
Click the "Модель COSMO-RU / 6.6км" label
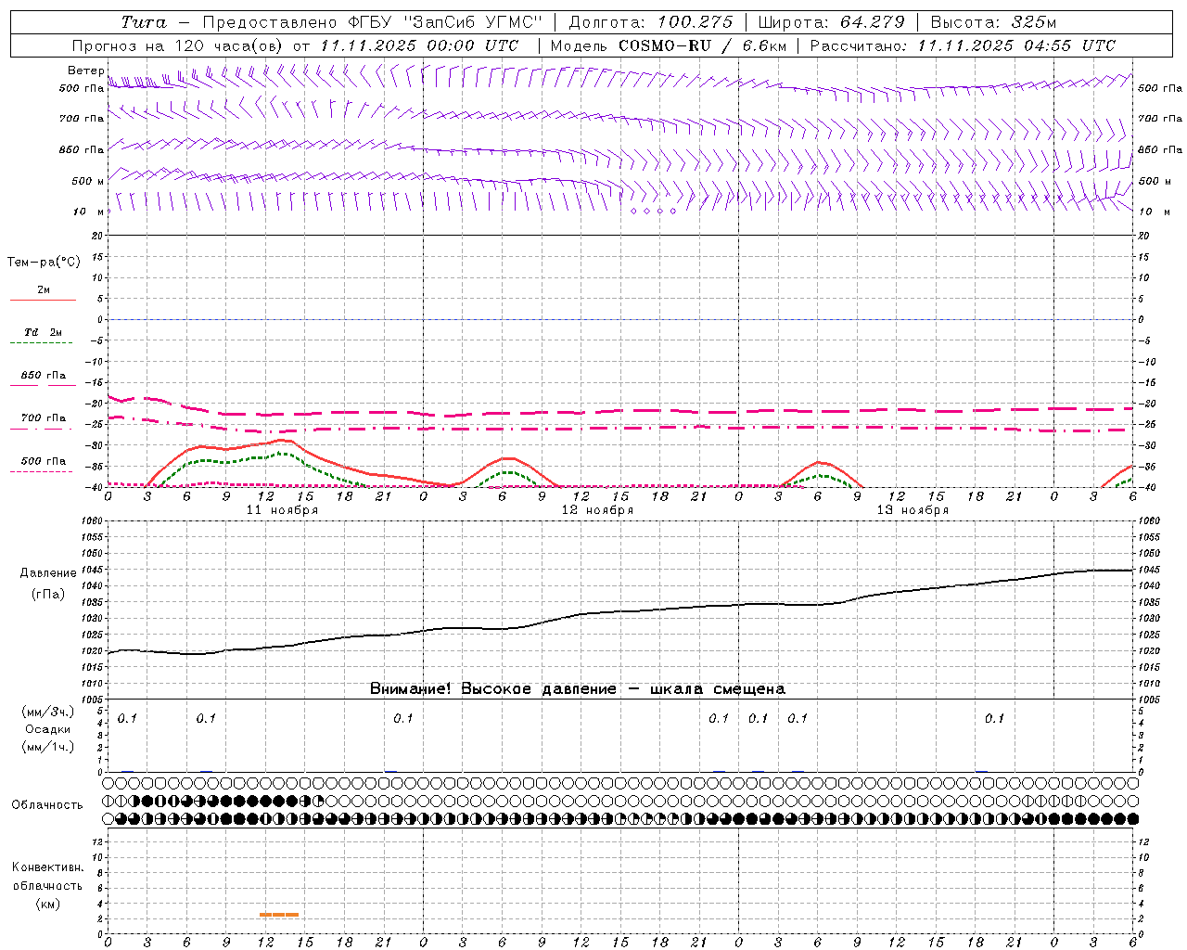point(669,45)
